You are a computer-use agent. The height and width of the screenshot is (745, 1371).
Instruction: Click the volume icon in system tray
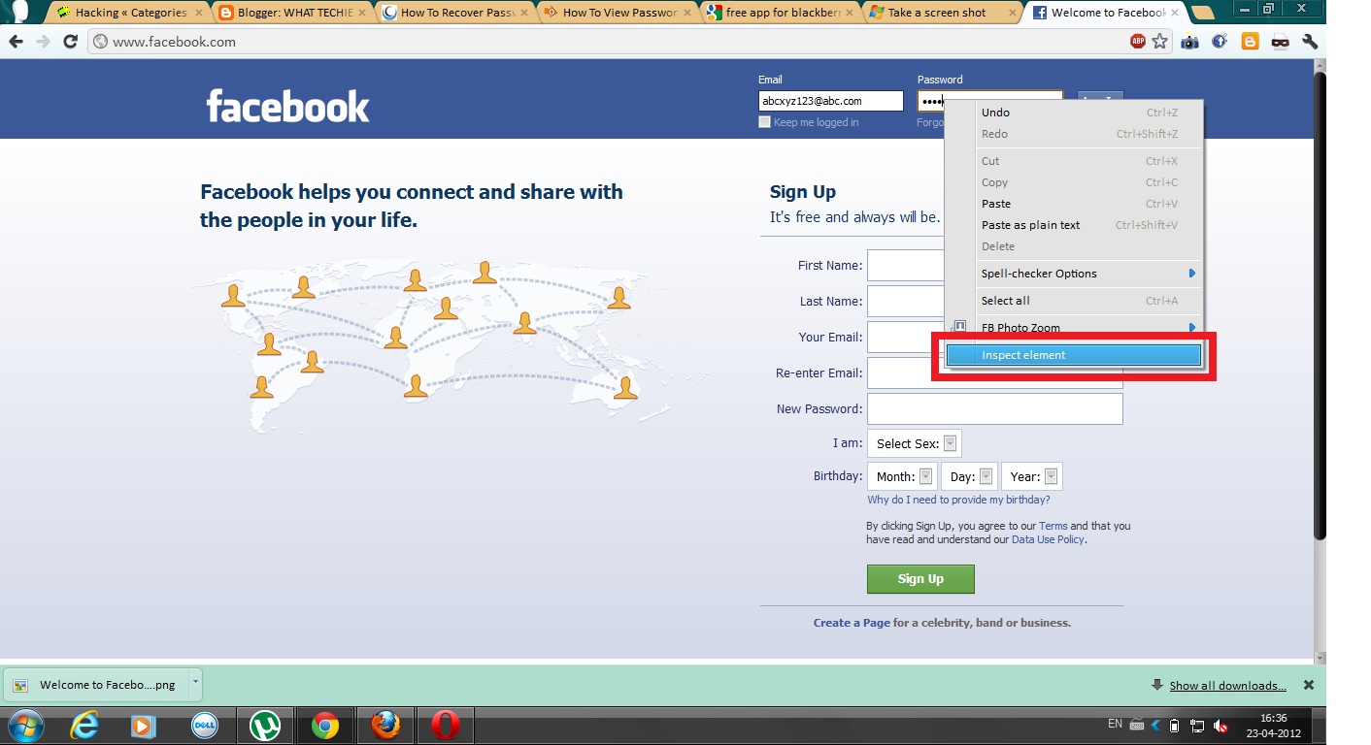pos(1221,726)
